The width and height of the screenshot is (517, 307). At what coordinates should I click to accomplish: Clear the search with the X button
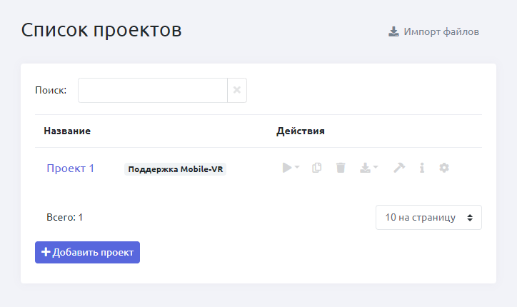click(237, 91)
